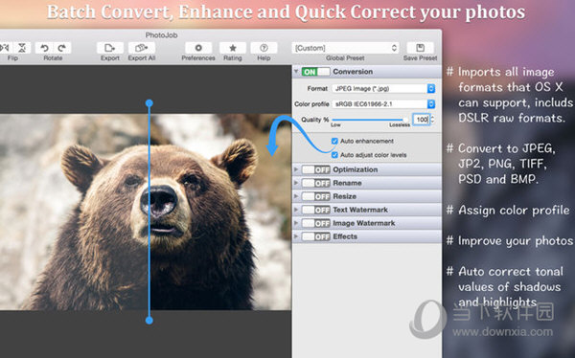Enable the Optimization toggle

coord(315,169)
